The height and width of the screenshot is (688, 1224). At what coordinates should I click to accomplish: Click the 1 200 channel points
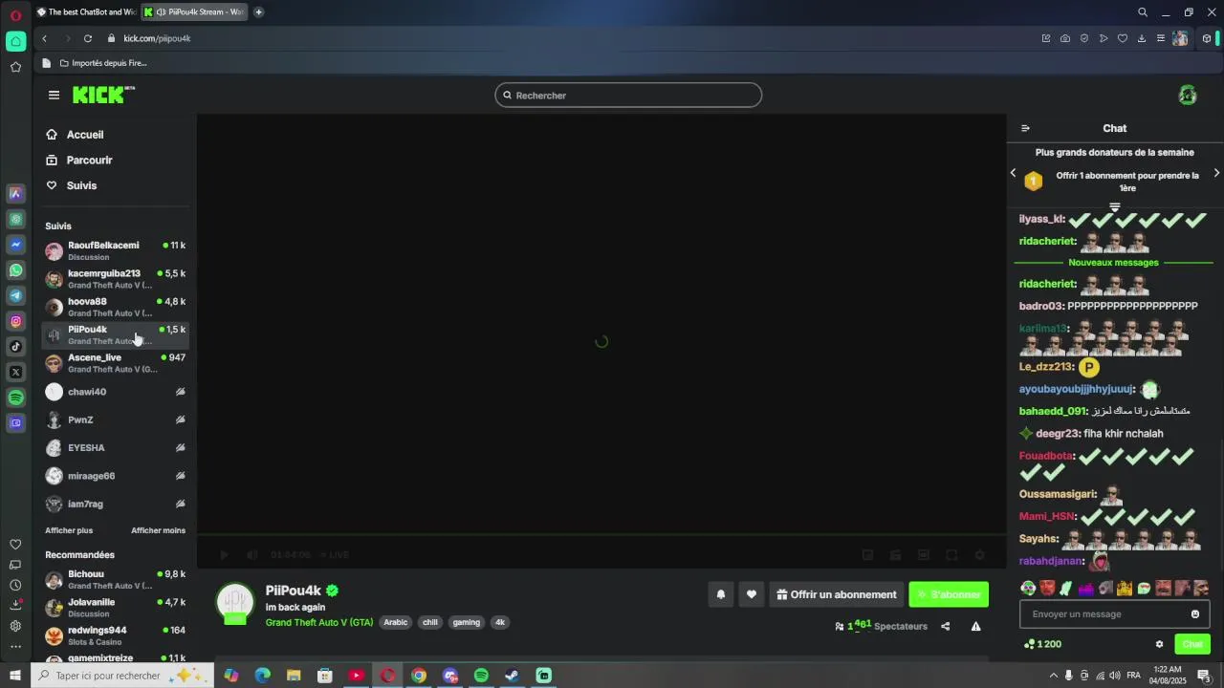pos(1043,644)
